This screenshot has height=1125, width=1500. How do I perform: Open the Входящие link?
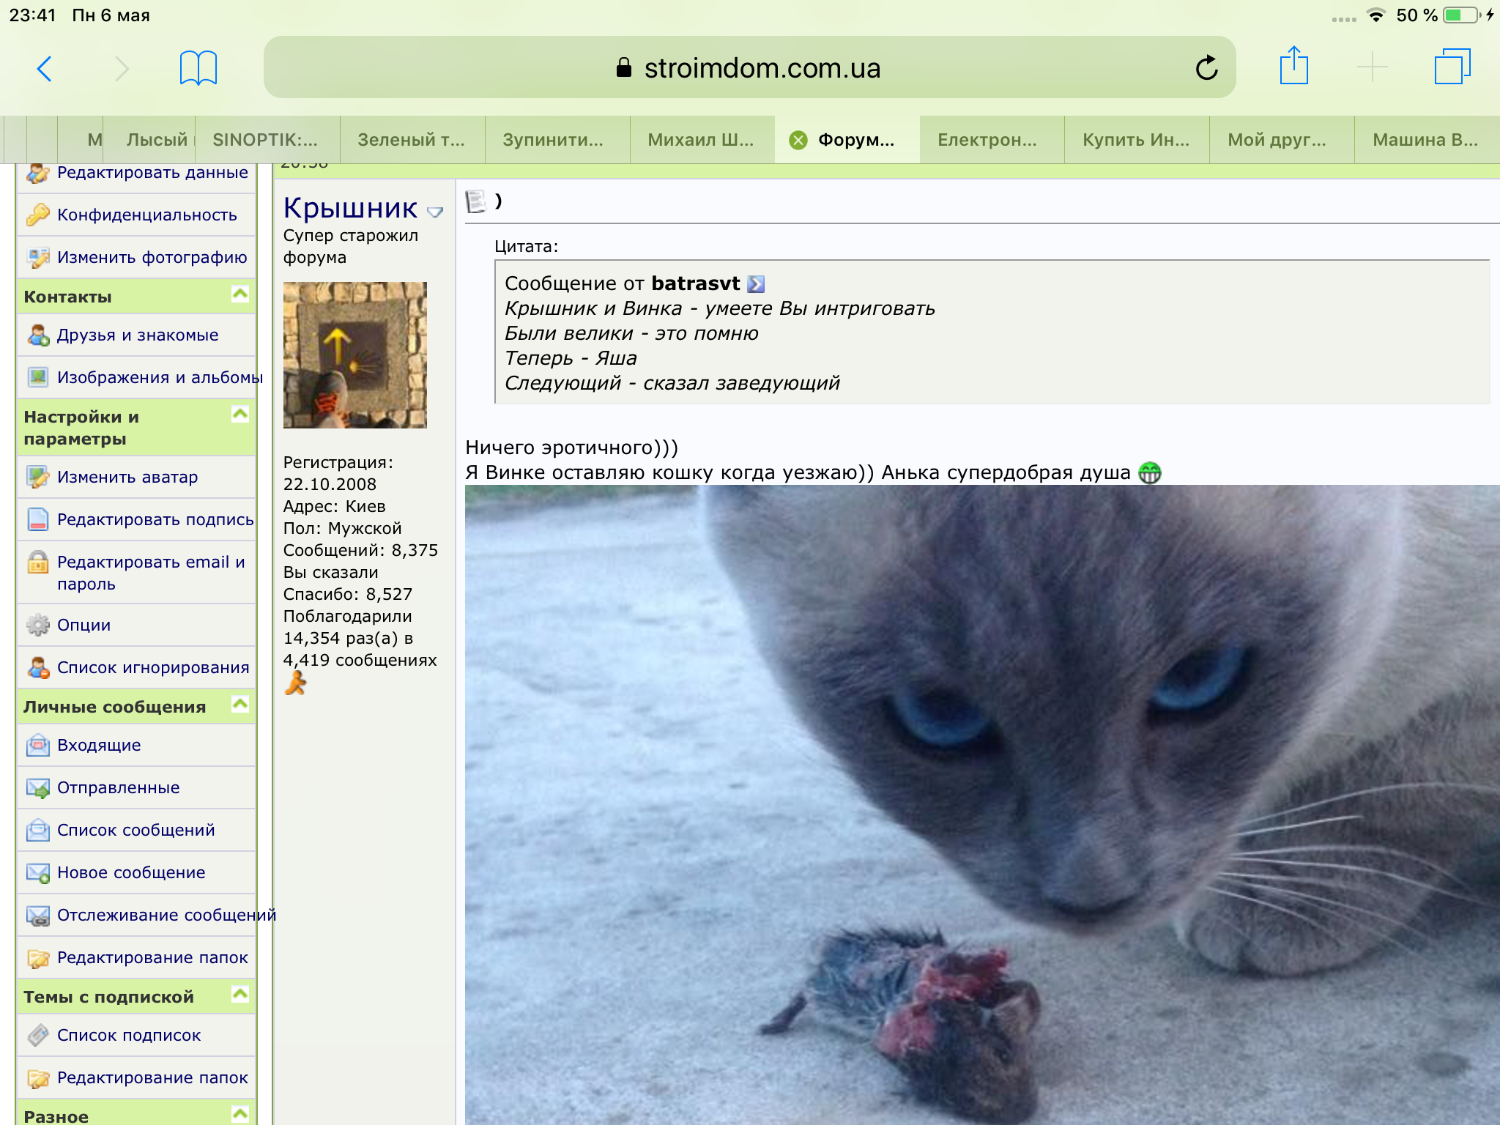tap(99, 745)
